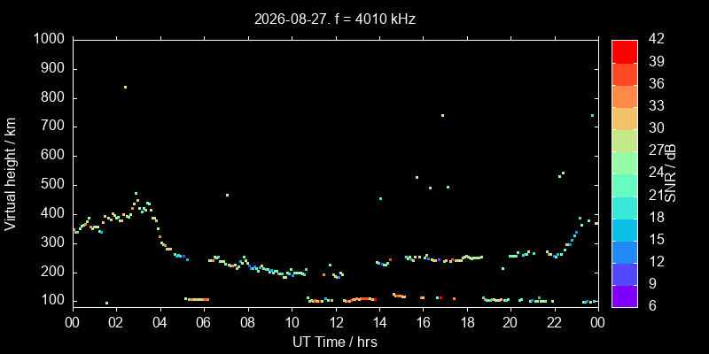Select the isolated data point near 840 km

[125, 87]
